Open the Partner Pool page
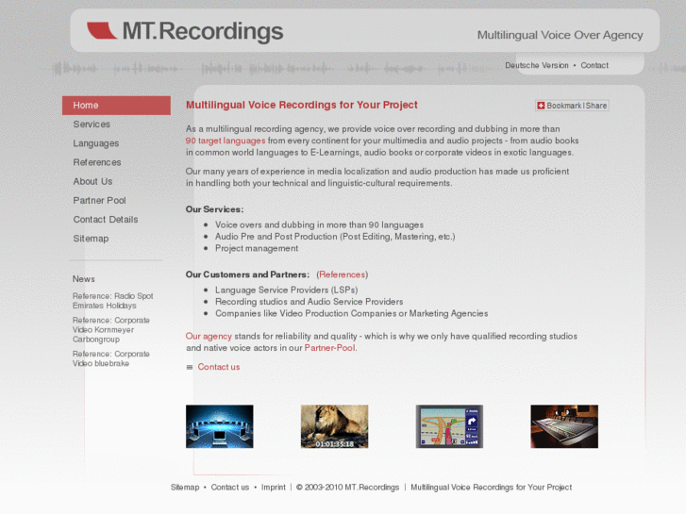 (99, 200)
